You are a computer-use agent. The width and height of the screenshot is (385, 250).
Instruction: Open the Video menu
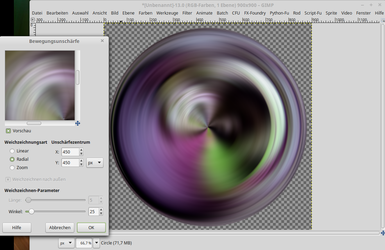point(346,13)
